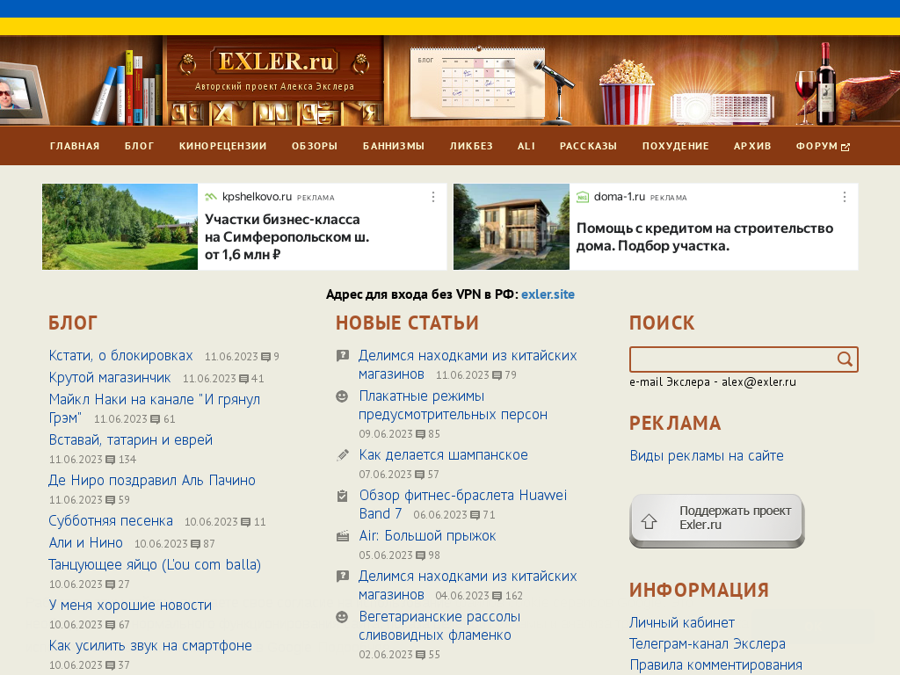
Task: Click the search magnifier icon
Action: pos(845,359)
